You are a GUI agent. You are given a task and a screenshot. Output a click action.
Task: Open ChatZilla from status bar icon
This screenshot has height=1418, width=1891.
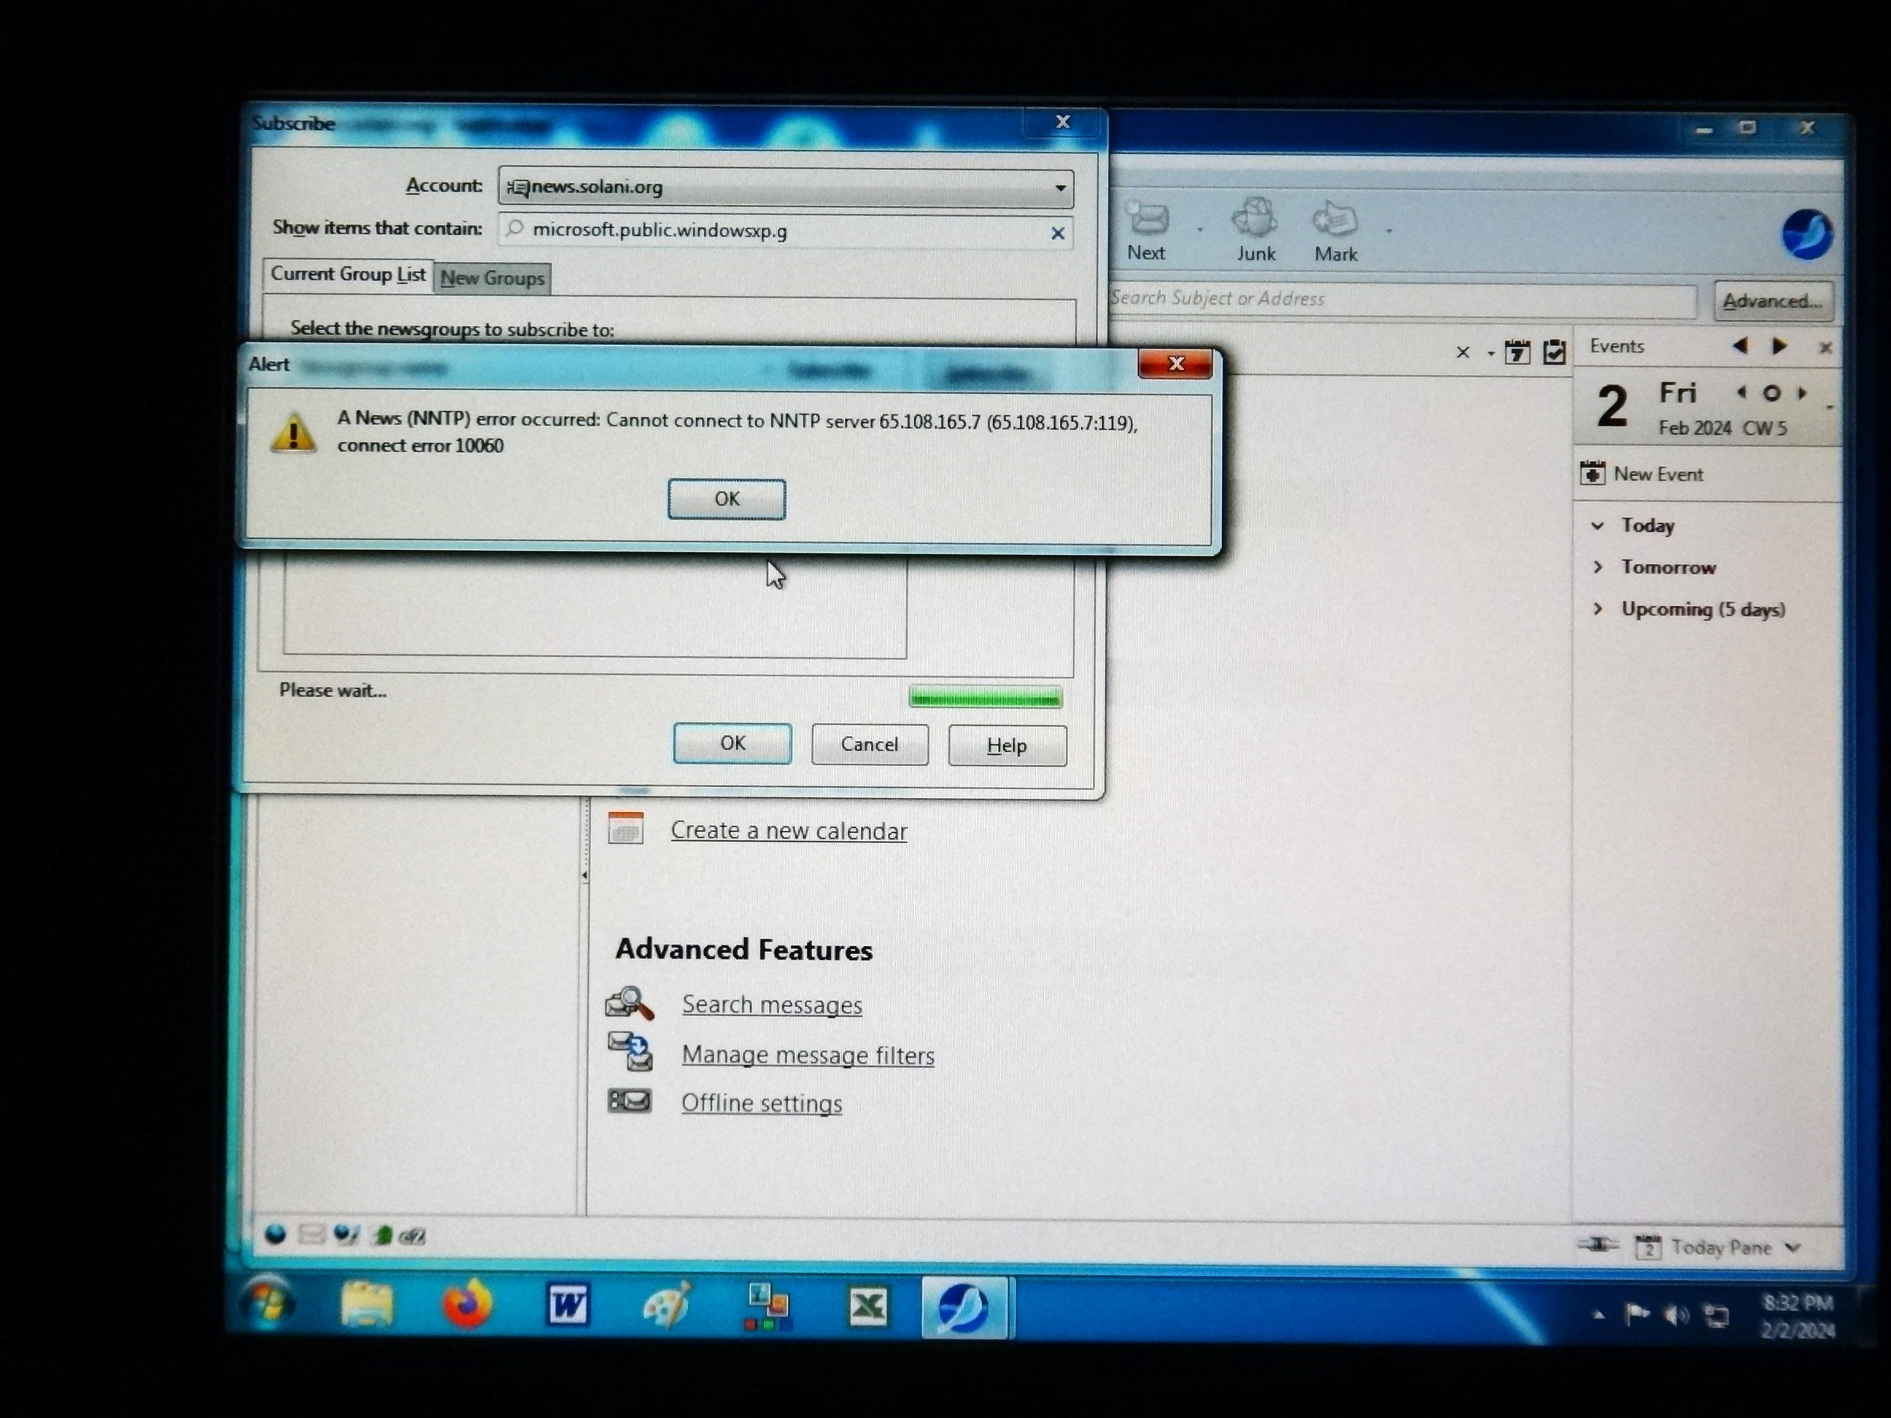coord(413,1236)
